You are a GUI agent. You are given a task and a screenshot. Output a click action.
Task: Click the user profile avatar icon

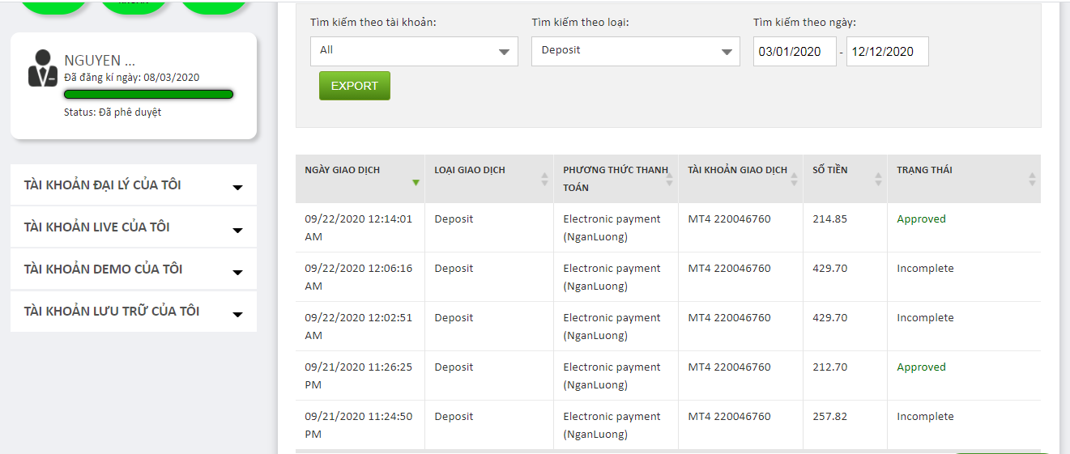[42, 68]
